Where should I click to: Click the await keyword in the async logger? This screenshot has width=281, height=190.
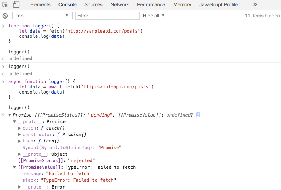coord(55,87)
